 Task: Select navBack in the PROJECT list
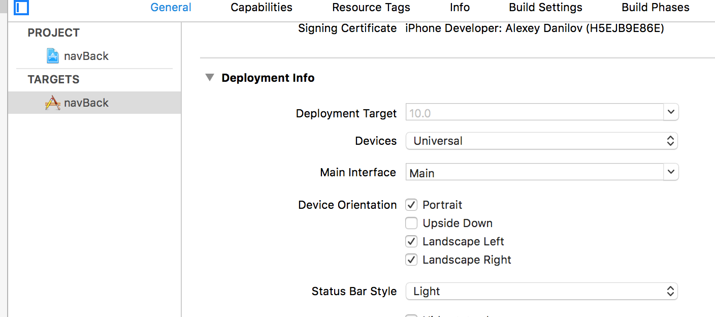point(85,56)
